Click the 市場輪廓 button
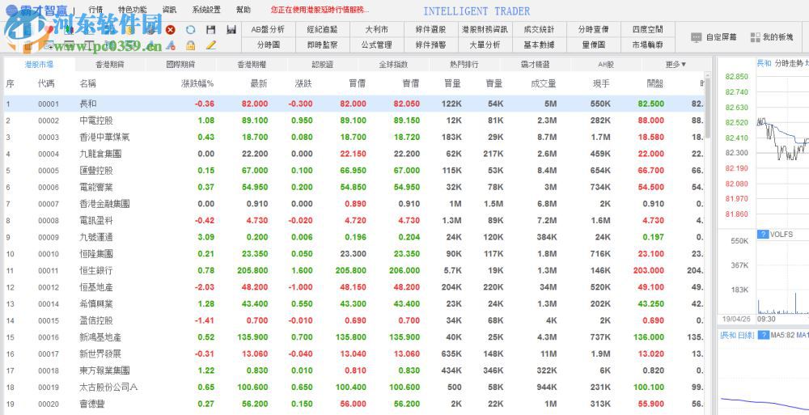 (x=647, y=45)
